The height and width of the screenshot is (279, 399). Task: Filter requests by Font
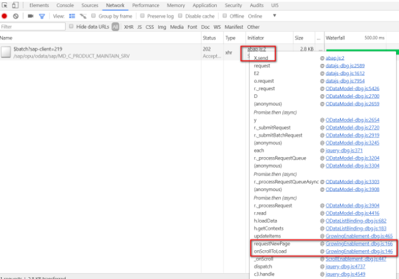click(192, 27)
